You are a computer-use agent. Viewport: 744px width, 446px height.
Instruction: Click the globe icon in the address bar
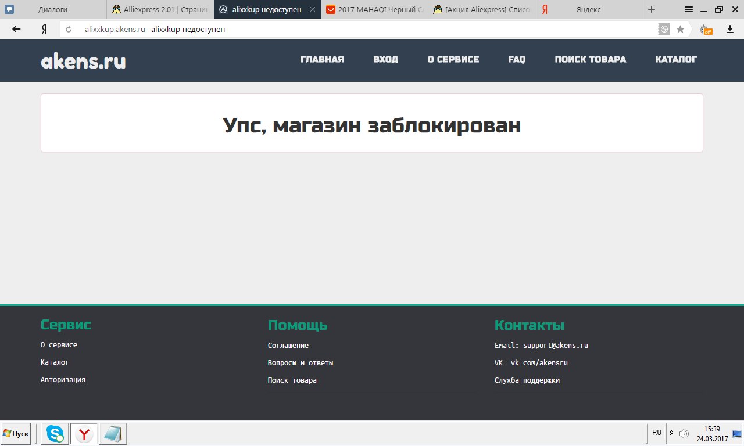(x=664, y=29)
